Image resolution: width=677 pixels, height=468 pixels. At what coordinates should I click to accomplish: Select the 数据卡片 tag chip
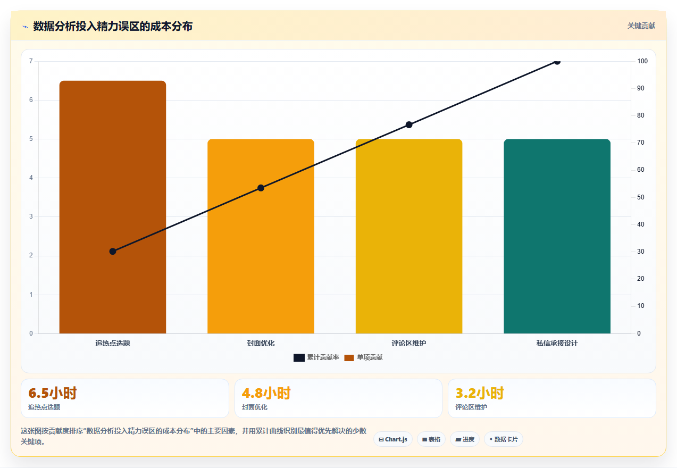[504, 439]
